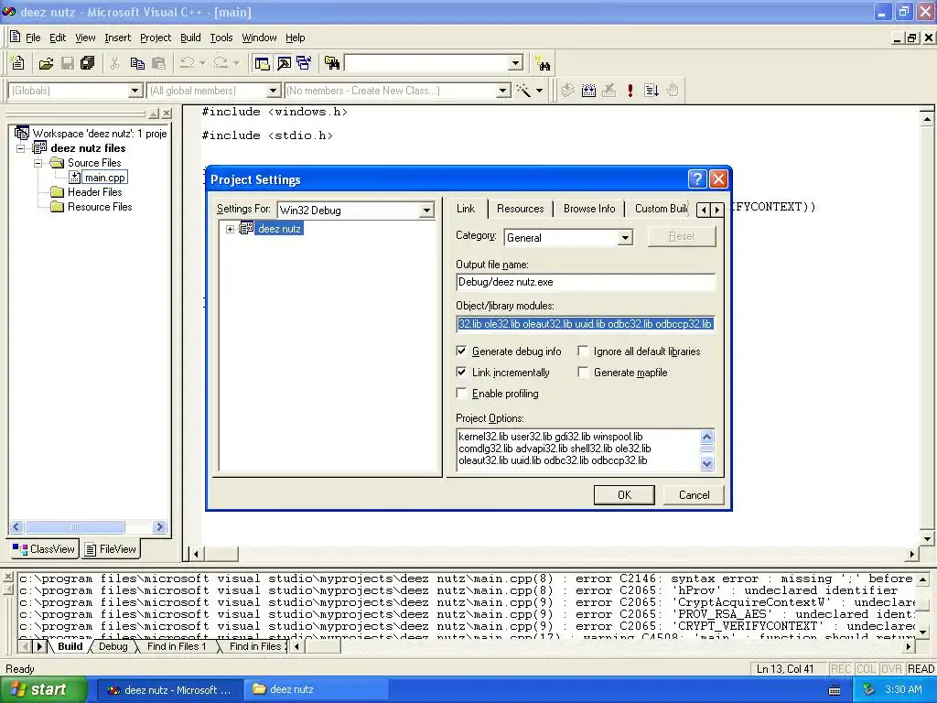
Task: Click the Build toolbar icon
Action: [x=588, y=91]
